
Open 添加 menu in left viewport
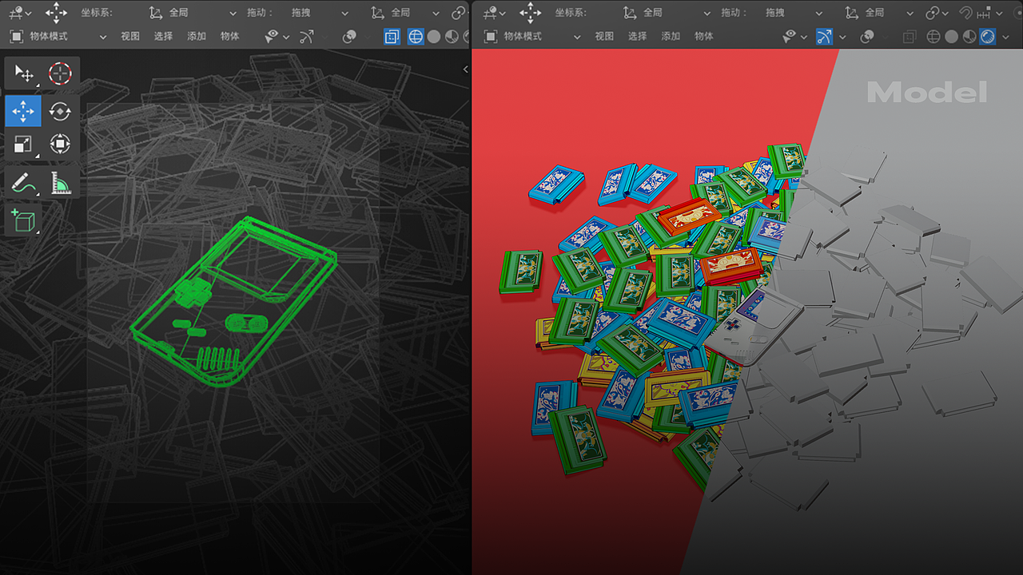[x=197, y=37]
